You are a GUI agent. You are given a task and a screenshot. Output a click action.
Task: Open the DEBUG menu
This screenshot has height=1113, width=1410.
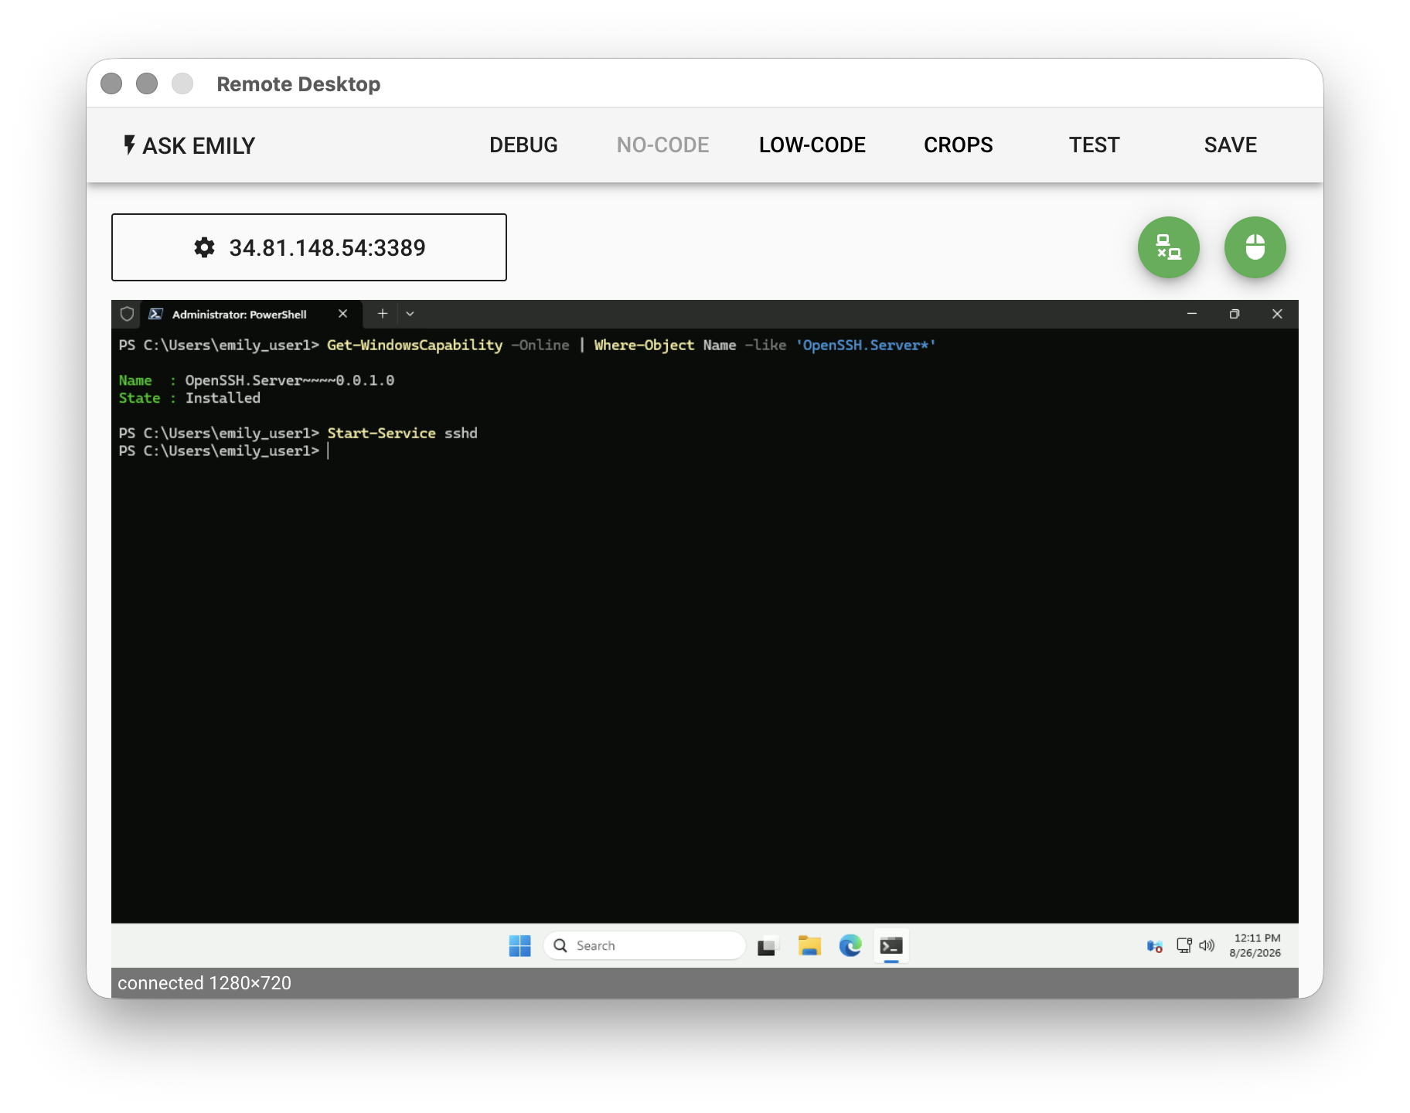pos(523,145)
